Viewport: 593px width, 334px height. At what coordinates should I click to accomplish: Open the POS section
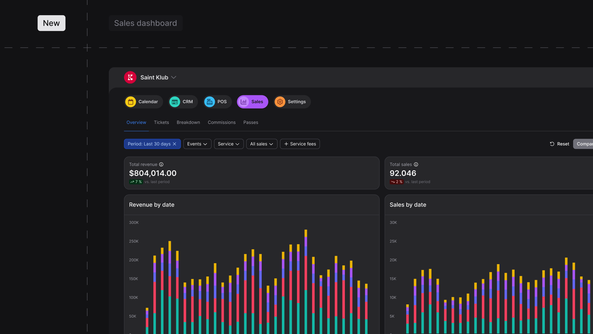tap(217, 102)
